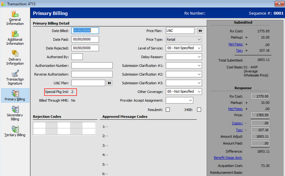The width and height of the screenshot is (285, 176).
Task: Open the Secondary Billing sidebar icon
Action: [15, 113]
